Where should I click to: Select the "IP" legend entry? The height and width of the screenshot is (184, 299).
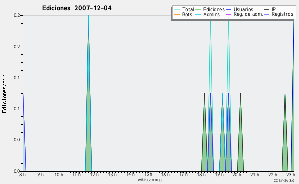click(270, 9)
